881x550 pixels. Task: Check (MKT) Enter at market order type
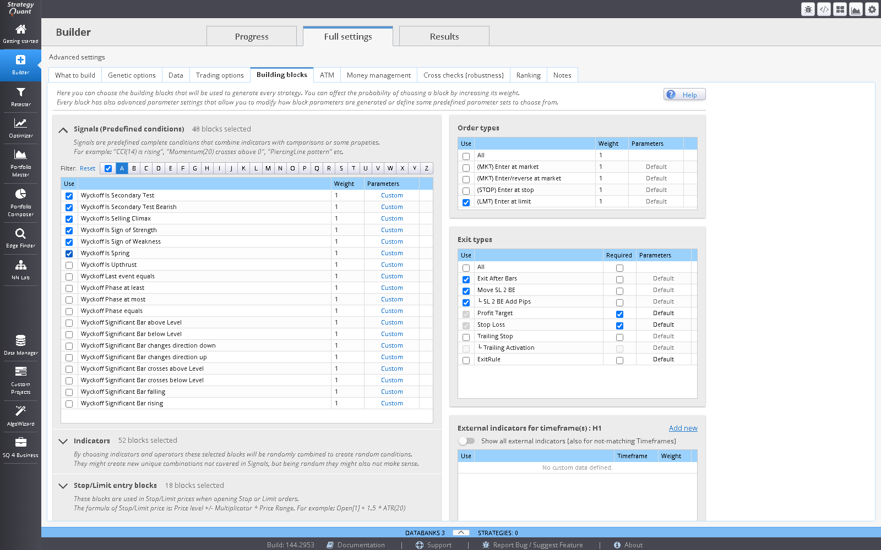coord(466,167)
